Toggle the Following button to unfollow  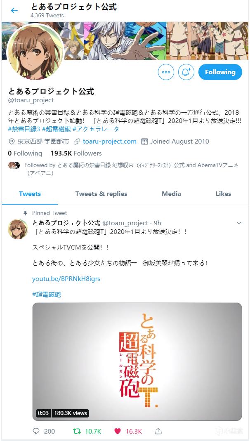pyautogui.click(x=220, y=72)
